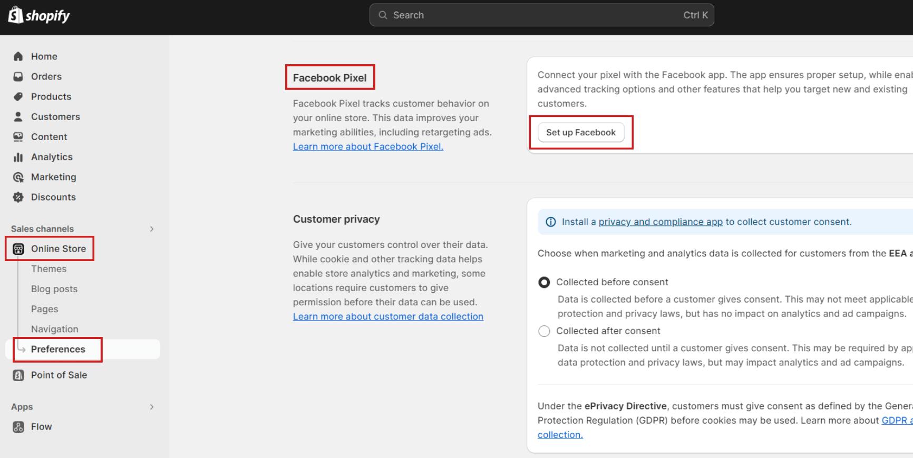This screenshot has height=458, width=913.
Task: Select Collected after consent radio button
Action: pyautogui.click(x=544, y=331)
